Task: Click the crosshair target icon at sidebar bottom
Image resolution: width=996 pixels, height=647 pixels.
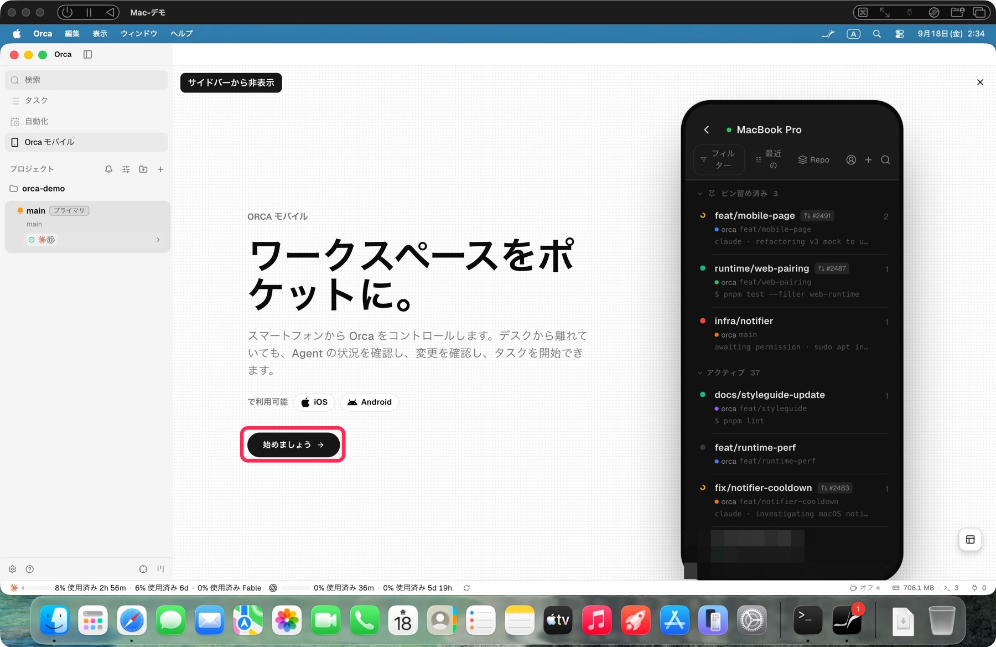Action: coord(143,569)
